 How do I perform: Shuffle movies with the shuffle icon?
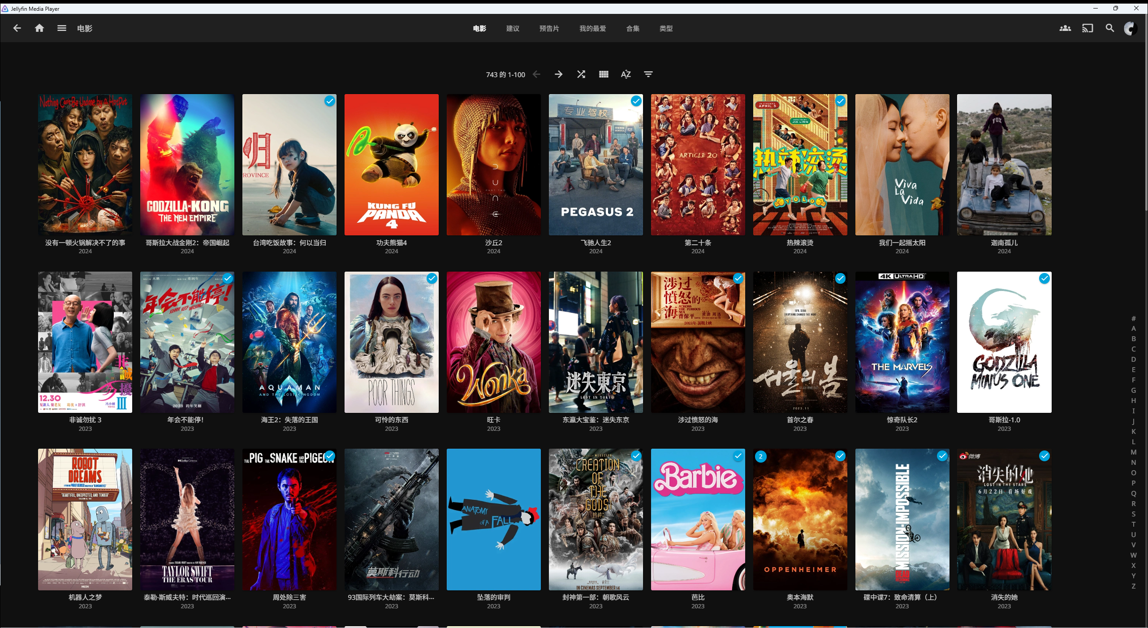click(x=581, y=74)
